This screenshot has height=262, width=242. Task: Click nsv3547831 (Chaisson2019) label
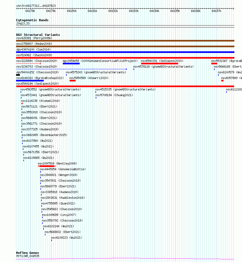60,181
